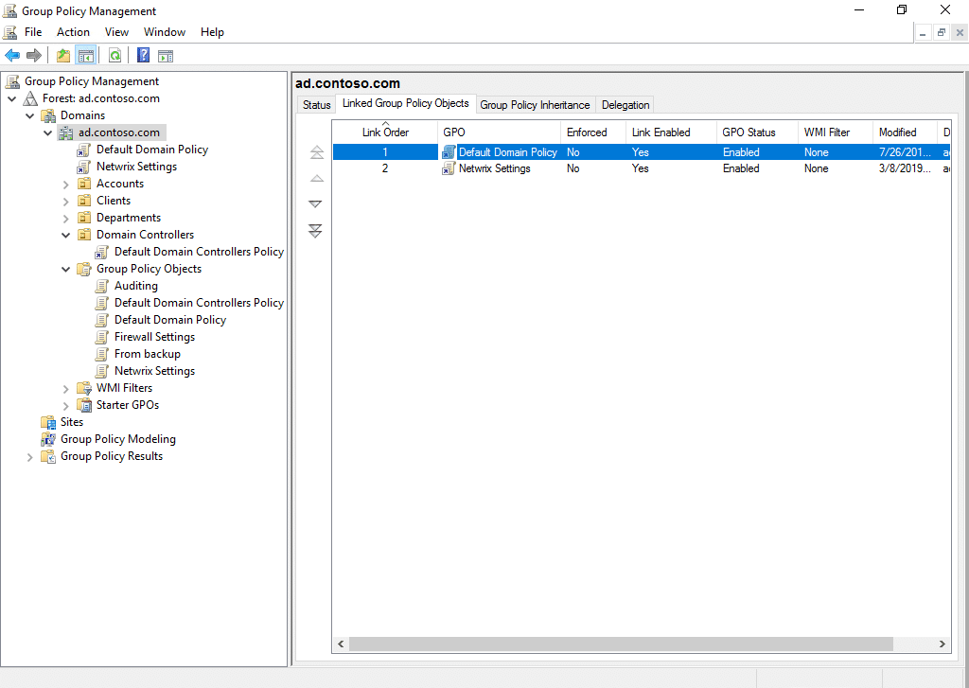
Task: Click the Group Policy Results icon
Action: (x=48, y=456)
